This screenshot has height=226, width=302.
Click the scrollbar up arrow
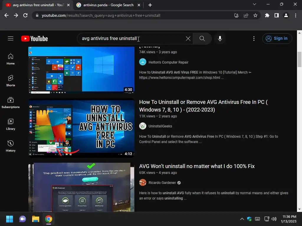[x=299, y=33]
